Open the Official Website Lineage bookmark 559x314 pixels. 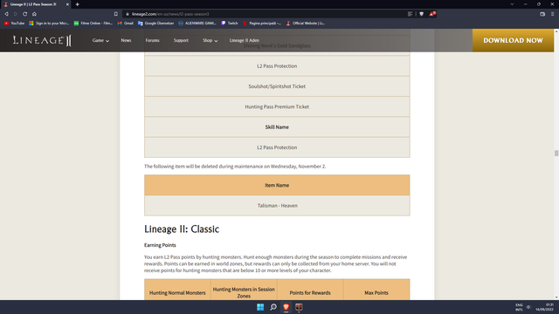[x=305, y=24]
